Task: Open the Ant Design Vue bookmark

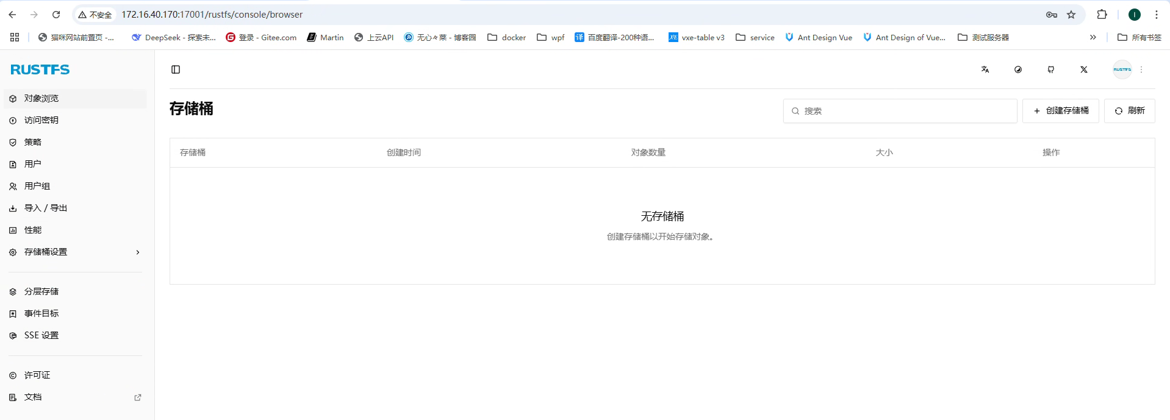Action: [x=819, y=37]
